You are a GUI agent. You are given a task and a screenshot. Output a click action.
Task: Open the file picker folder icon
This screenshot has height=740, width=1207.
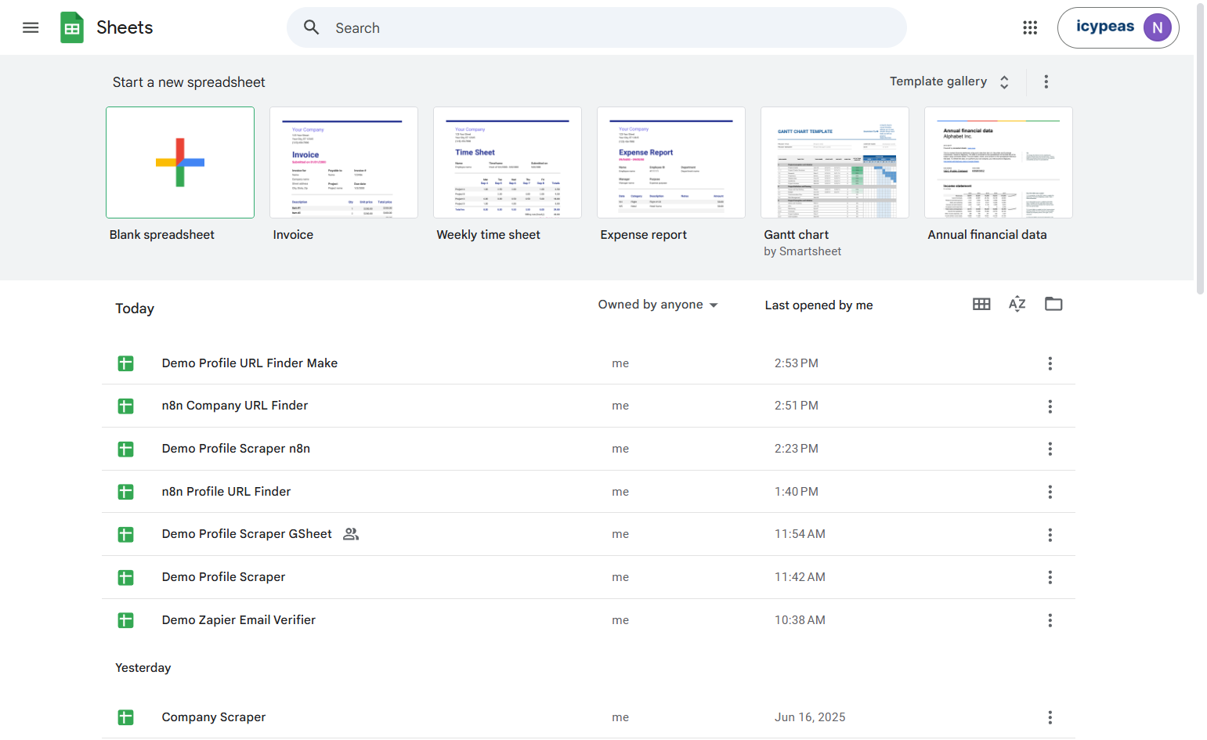point(1053,304)
